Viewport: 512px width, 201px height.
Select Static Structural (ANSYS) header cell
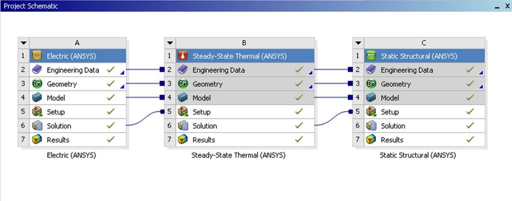[424, 56]
